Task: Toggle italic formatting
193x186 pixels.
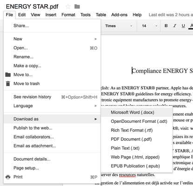Action: (x=175, y=26)
